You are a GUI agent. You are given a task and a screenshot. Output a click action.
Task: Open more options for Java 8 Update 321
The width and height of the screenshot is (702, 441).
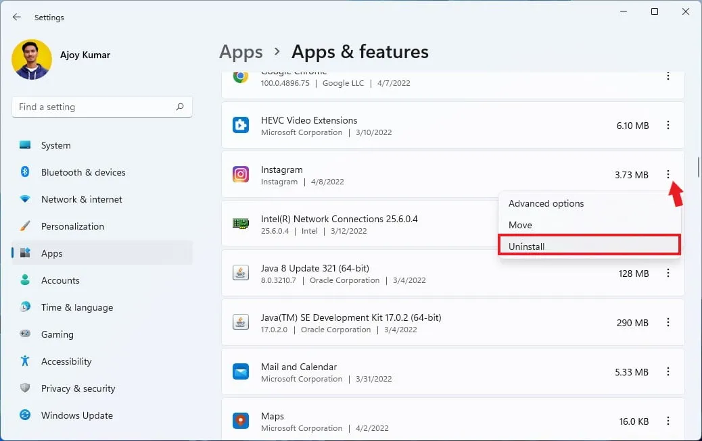(668, 274)
